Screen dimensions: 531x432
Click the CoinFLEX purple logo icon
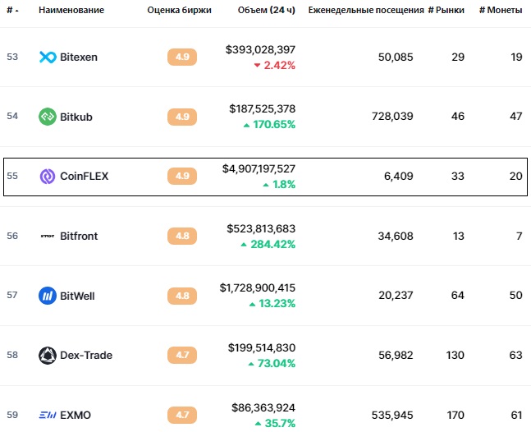(x=48, y=177)
